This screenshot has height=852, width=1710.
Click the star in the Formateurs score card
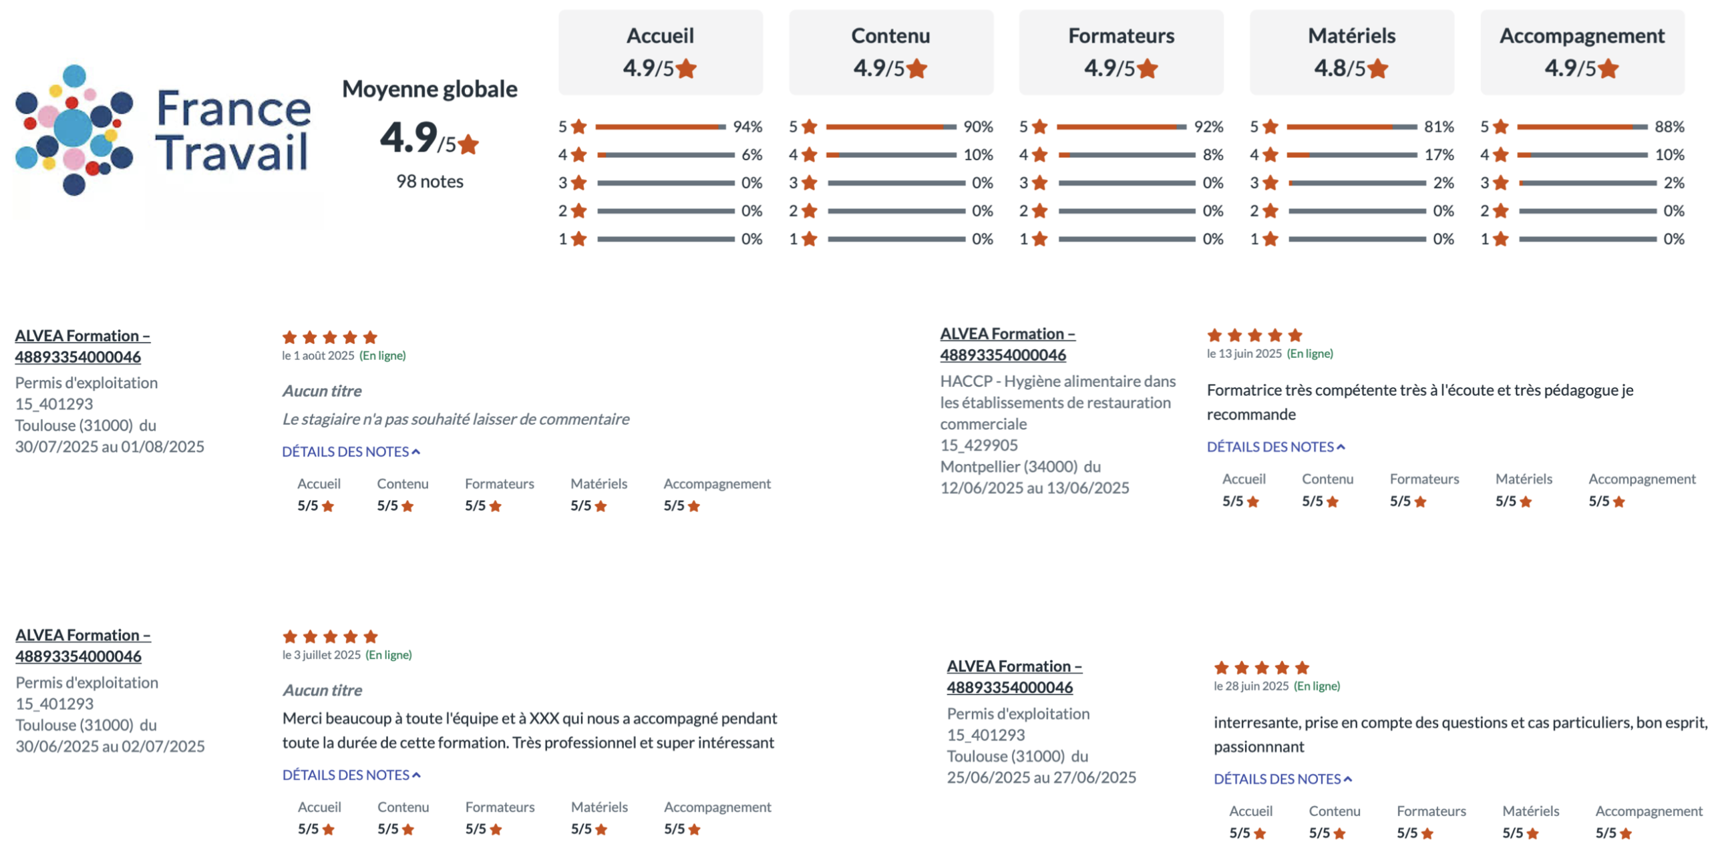coord(1147,69)
